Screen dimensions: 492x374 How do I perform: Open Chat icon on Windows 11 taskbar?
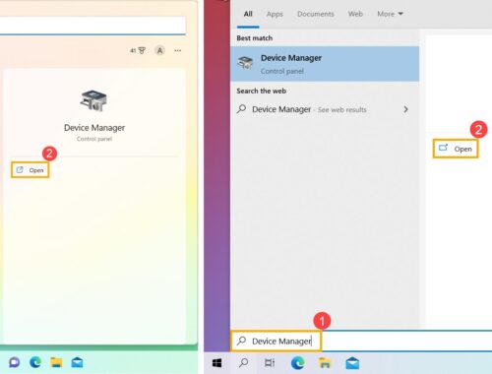[14, 362]
